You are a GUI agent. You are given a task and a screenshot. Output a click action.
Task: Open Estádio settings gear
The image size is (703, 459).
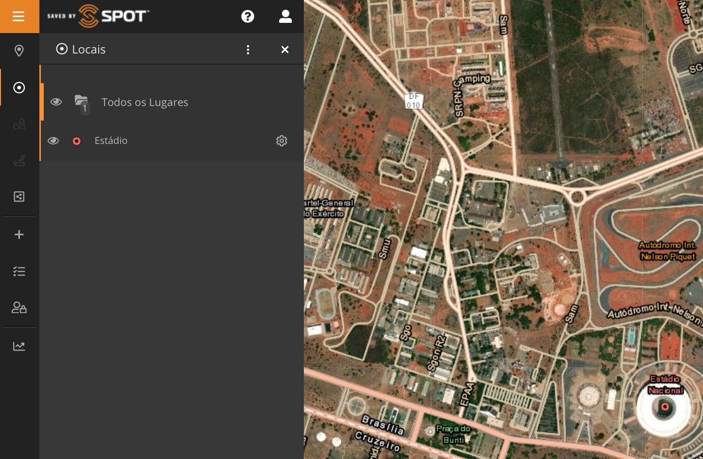point(281,141)
